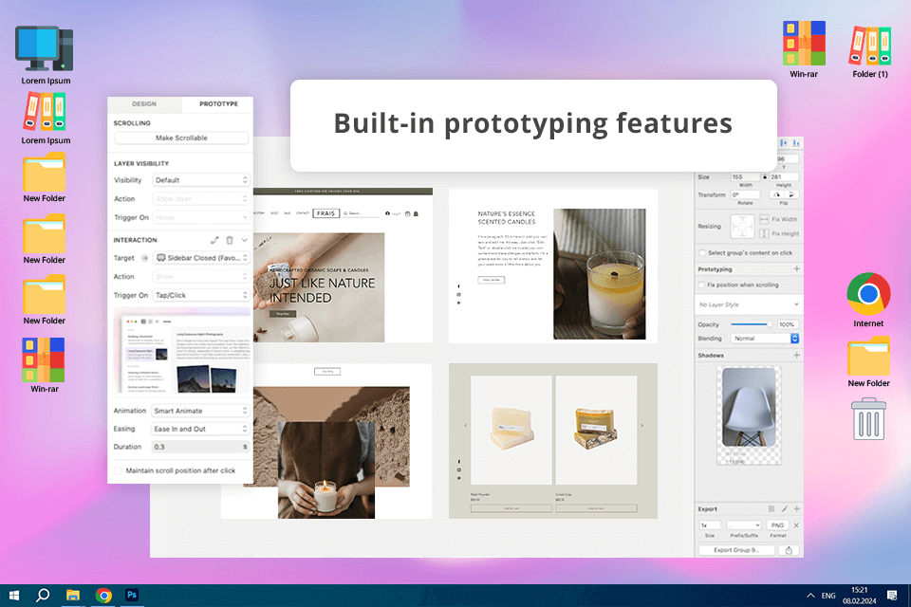This screenshot has width=911, height=607.
Task: Toggle the Fix Width icon
Action: point(764,220)
